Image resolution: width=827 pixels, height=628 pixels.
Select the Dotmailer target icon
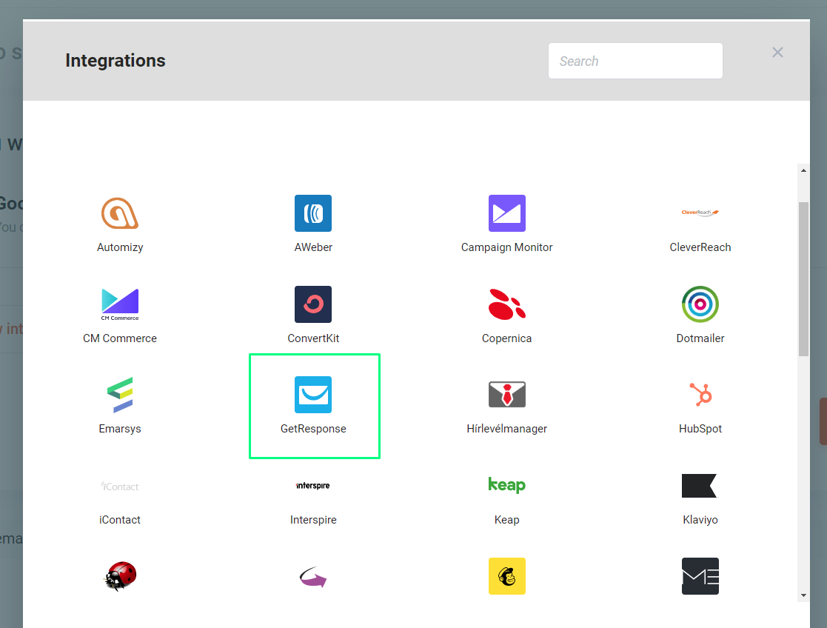click(x=700, y=304)
